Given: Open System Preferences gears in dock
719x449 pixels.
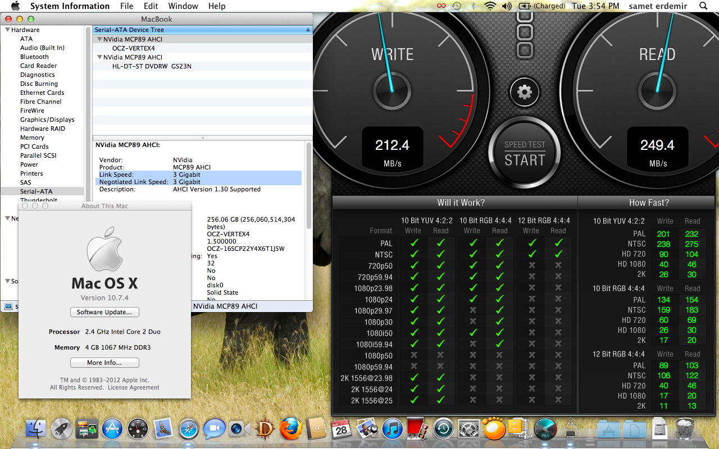Looking at the screenshot, I should click(468, 429).
